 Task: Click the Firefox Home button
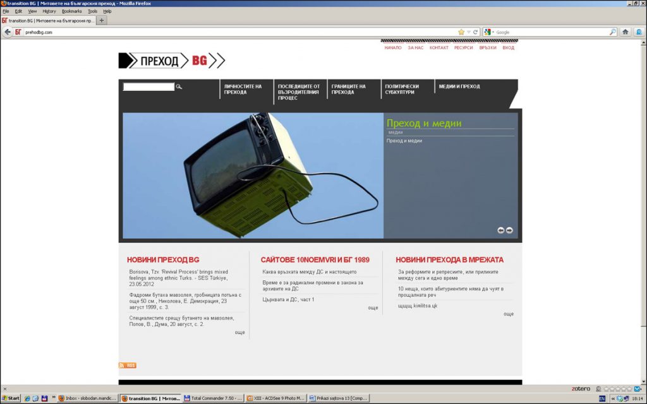[x=625, y=32]
